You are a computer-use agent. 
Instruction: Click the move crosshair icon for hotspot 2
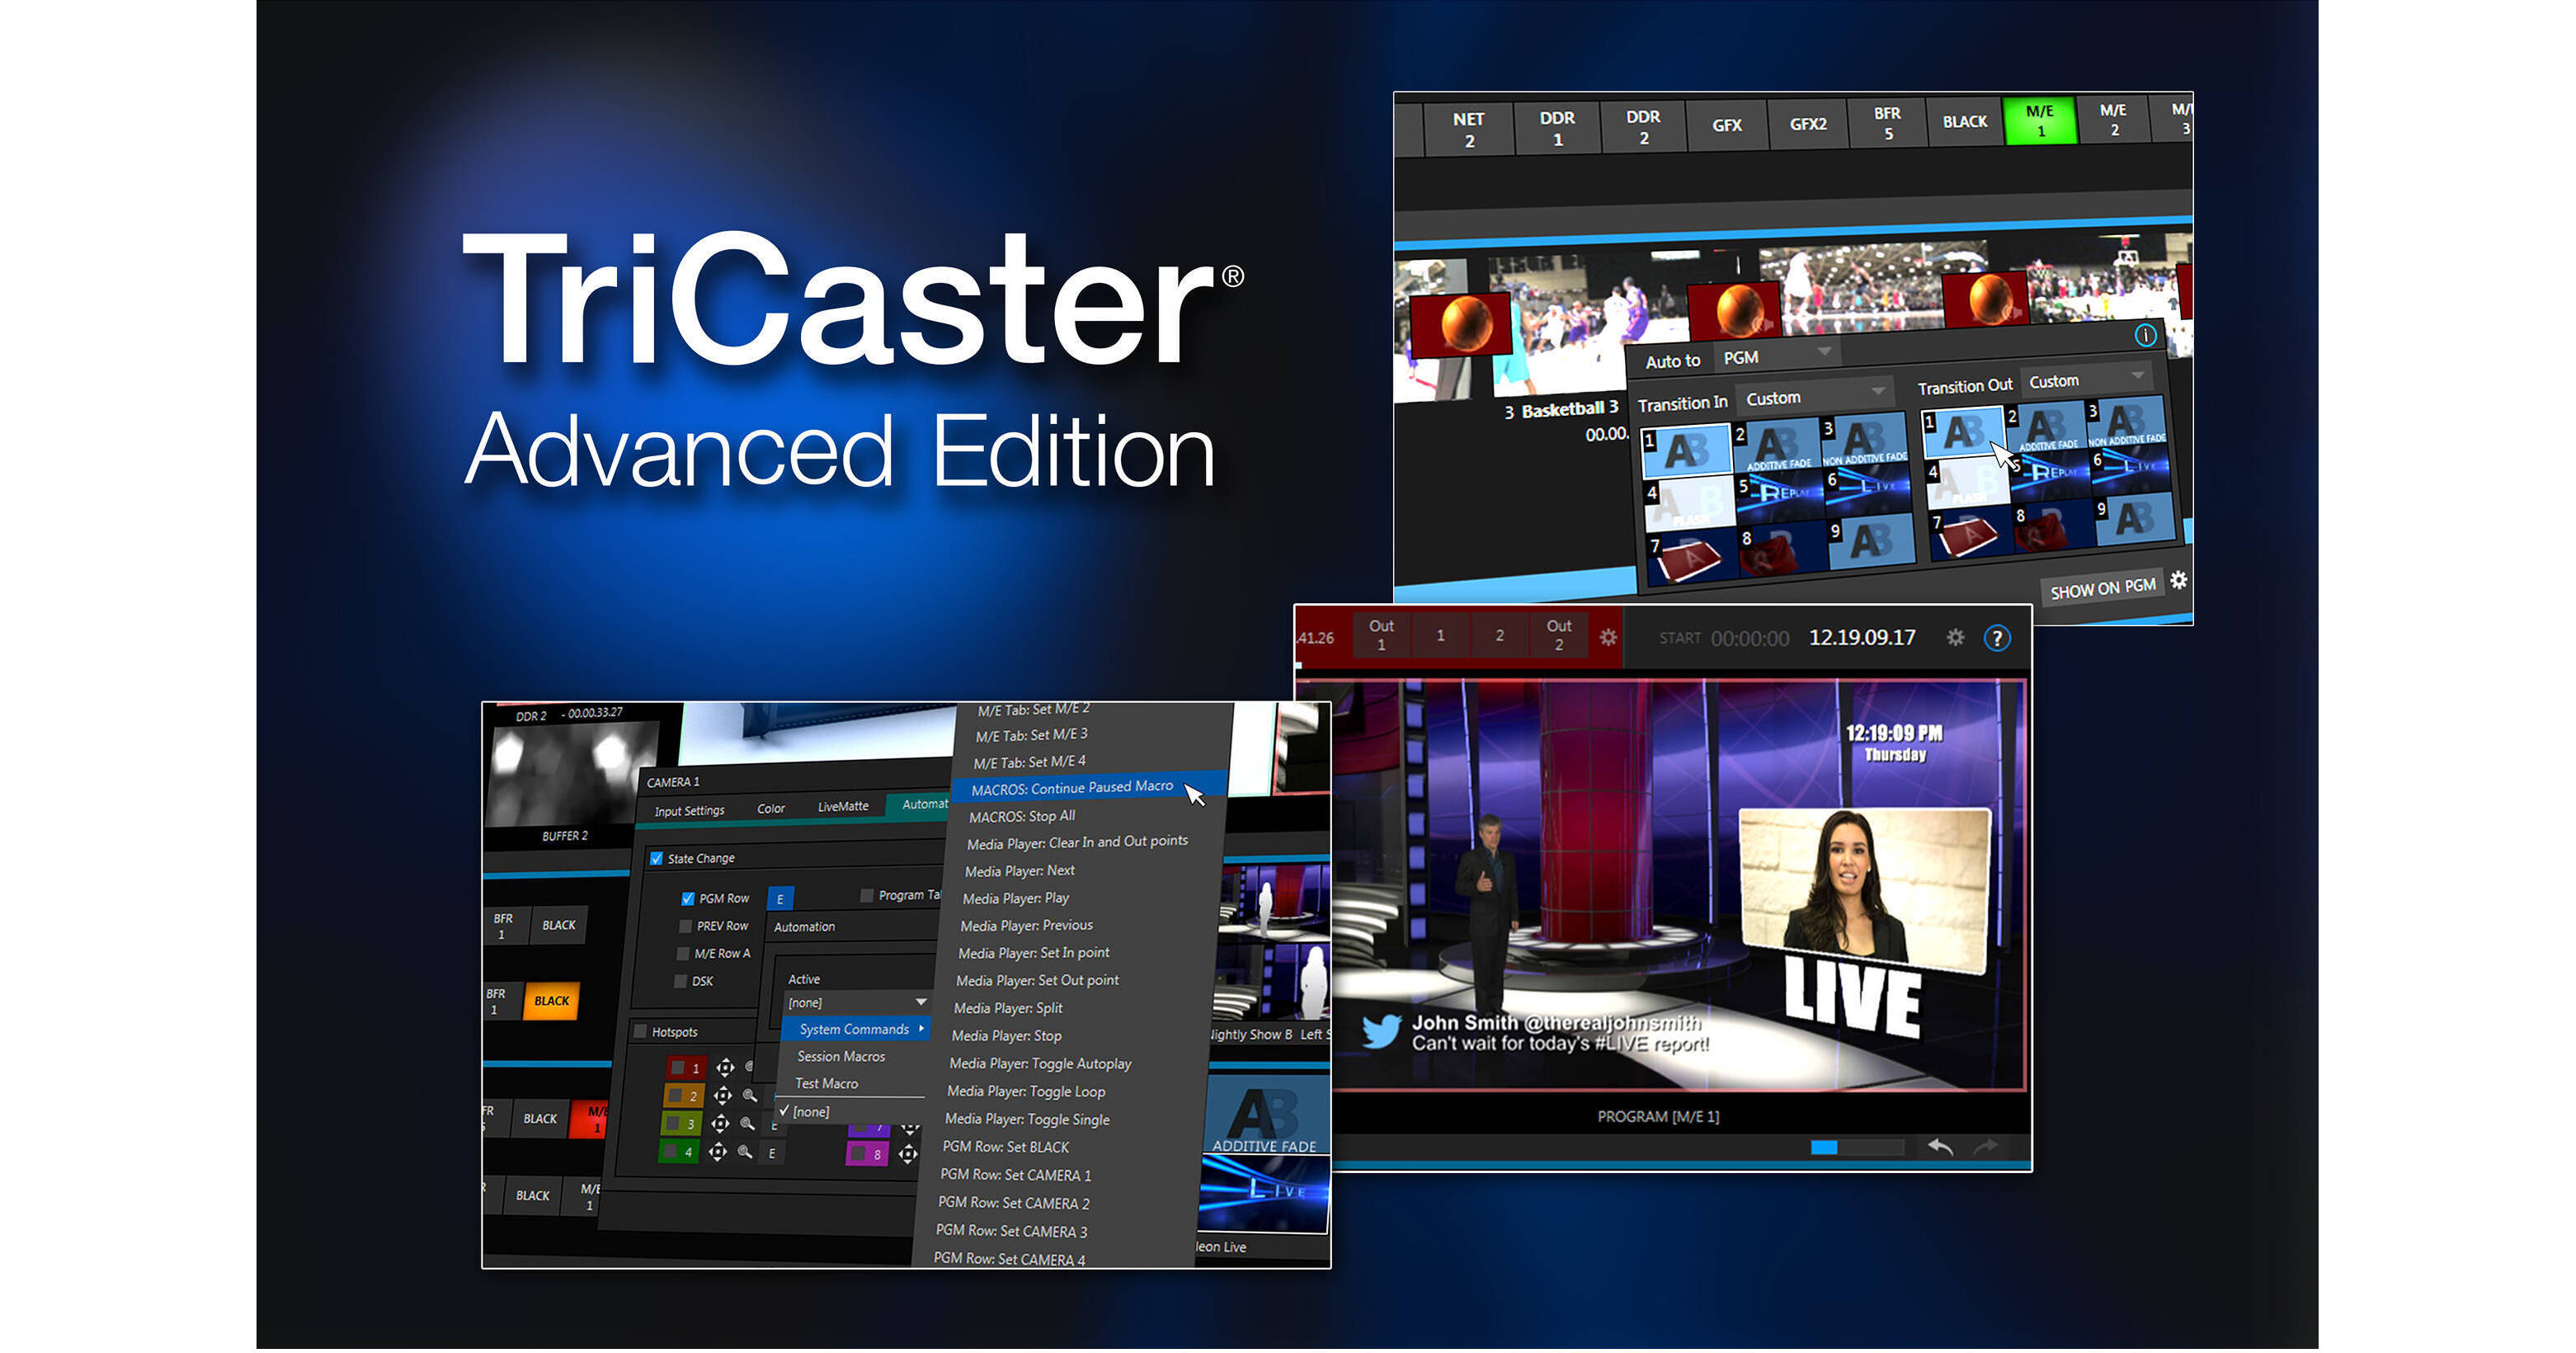(x=723, y=1096)
